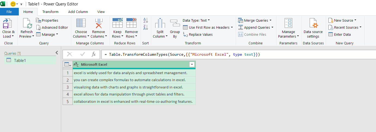Expand Use First Row as Headers
This screenshot has width=376, height=132.
[x=232, y=27]
